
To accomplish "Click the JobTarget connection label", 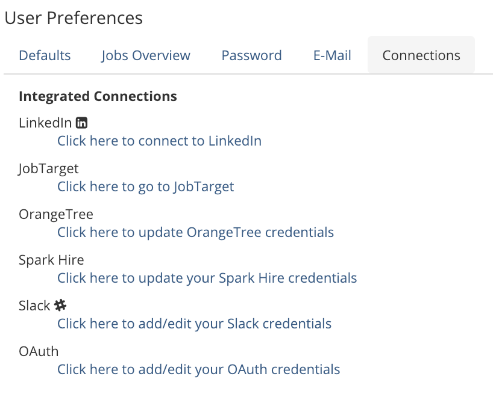I will (48, 169).
